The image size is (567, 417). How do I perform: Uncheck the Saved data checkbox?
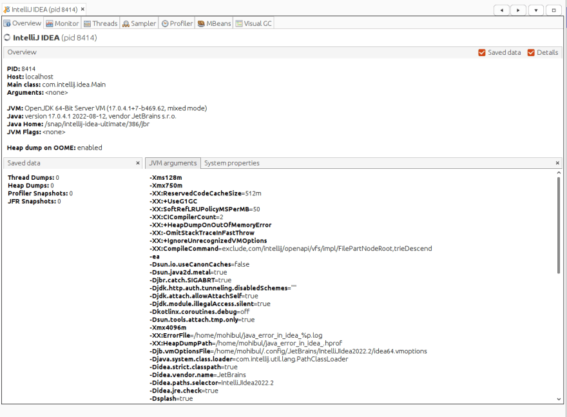click(482, 53)
